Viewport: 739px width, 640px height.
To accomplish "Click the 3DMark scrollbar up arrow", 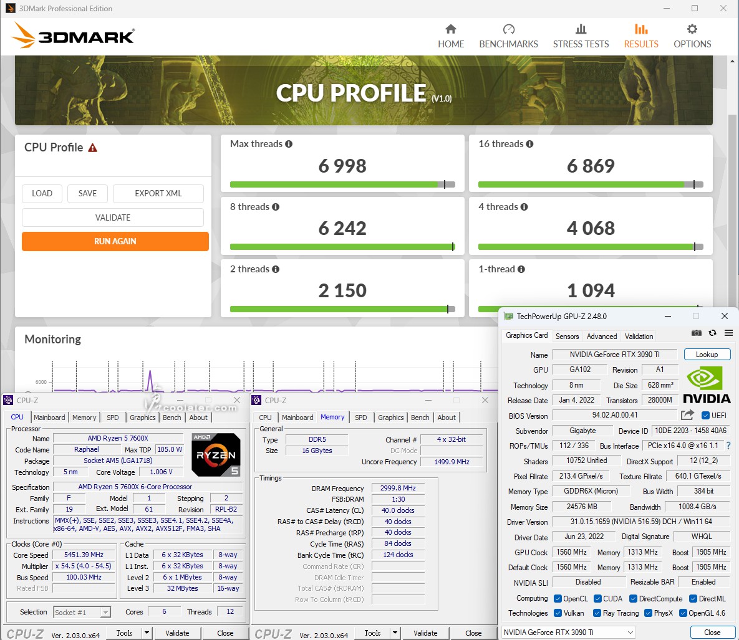I will point(732,61).
